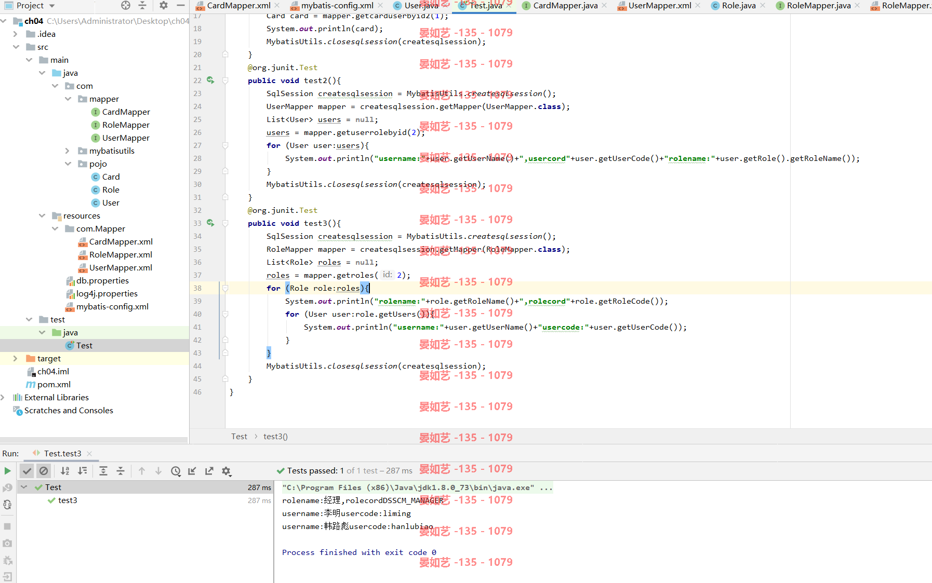Click Rerun Failed Tests icon
This screenshot has height=583, width=932.
pyautogui.click(x=7, y=488)
